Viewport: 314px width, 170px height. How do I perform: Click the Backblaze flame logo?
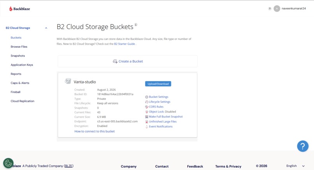click(11, 9)
